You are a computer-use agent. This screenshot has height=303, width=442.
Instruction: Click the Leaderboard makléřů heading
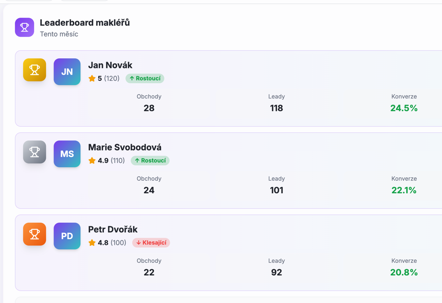85,22
